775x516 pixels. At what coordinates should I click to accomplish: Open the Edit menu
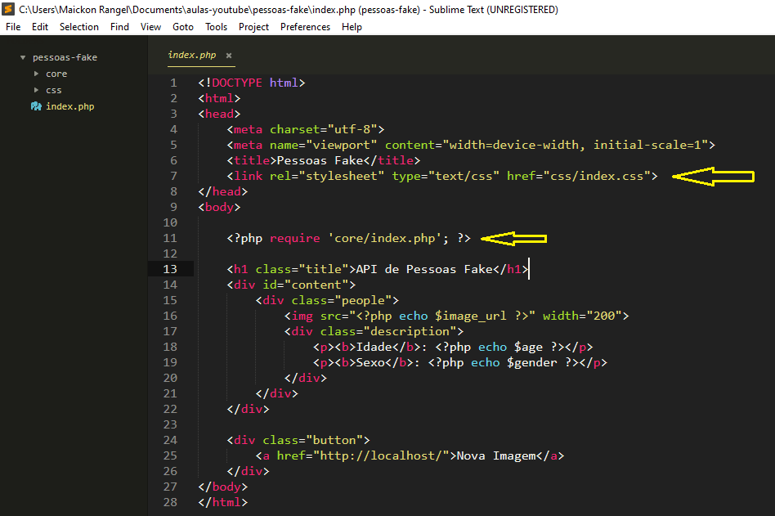(40, 27)
